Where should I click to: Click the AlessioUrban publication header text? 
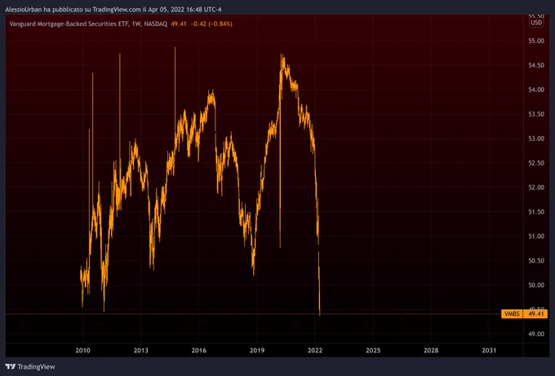tap(113, 10)
